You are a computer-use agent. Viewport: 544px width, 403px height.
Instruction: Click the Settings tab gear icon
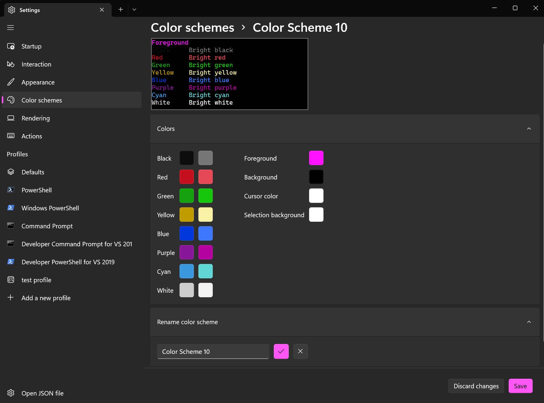[12, 10]
